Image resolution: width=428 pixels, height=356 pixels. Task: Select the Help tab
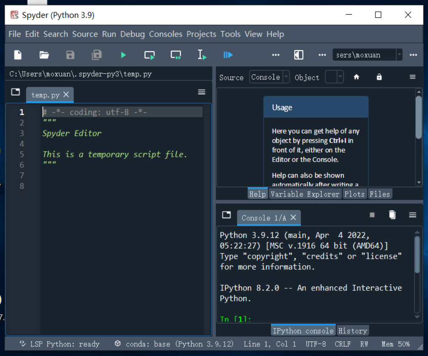point(258,194)
